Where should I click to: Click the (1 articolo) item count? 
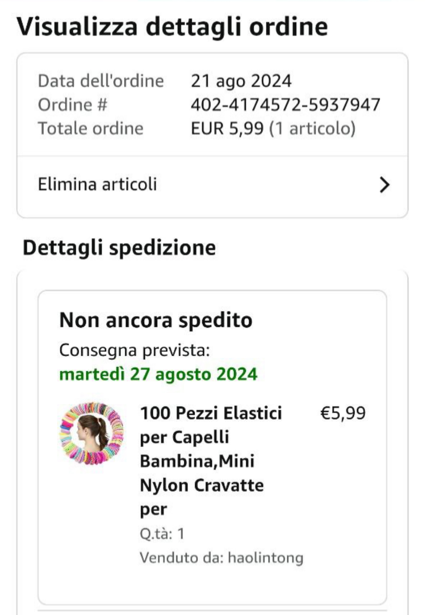point(312,128)
